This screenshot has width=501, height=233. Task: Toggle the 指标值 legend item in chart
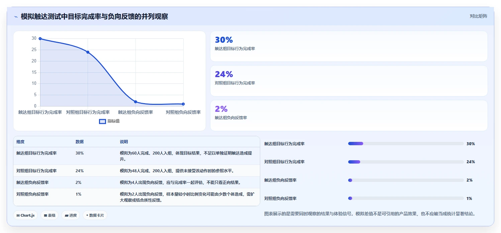[109, 121]
